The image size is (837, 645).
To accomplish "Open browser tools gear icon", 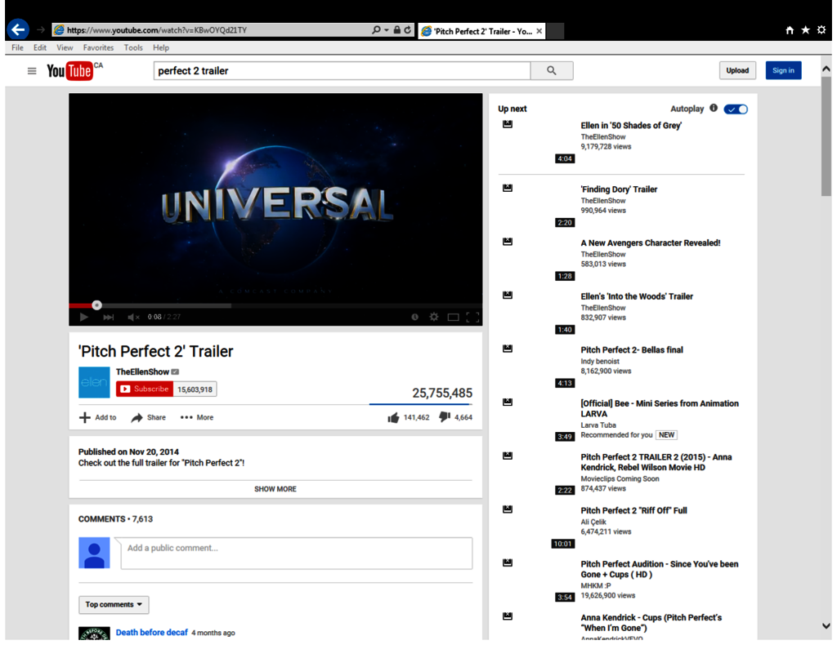I will tap(821, 30).
